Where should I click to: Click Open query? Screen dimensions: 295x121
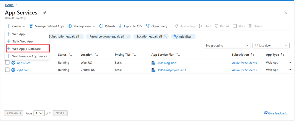click(157, 26)
